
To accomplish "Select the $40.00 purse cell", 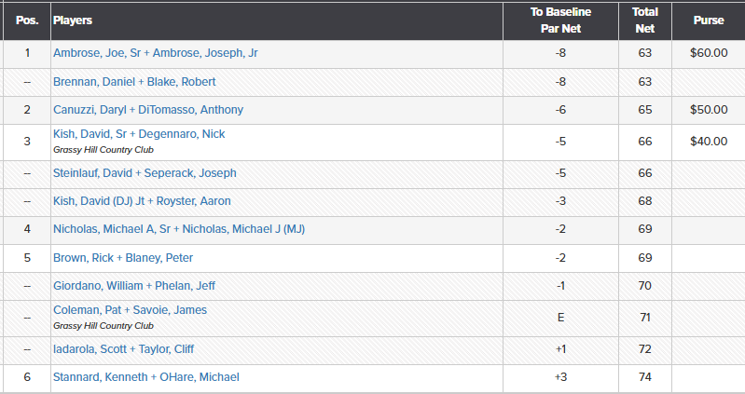I will 709,141.
